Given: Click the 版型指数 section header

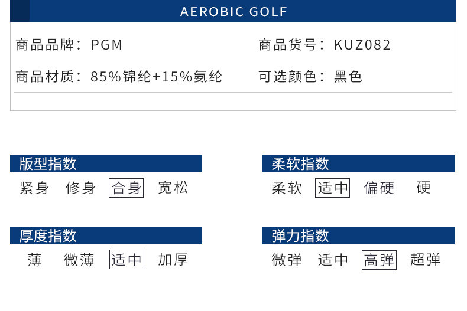Looking at the screenshot, I should [x=48, y=163].
